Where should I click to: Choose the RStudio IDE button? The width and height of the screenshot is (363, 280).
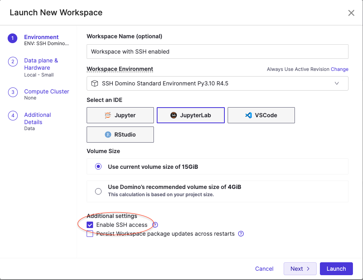(120, 135)
